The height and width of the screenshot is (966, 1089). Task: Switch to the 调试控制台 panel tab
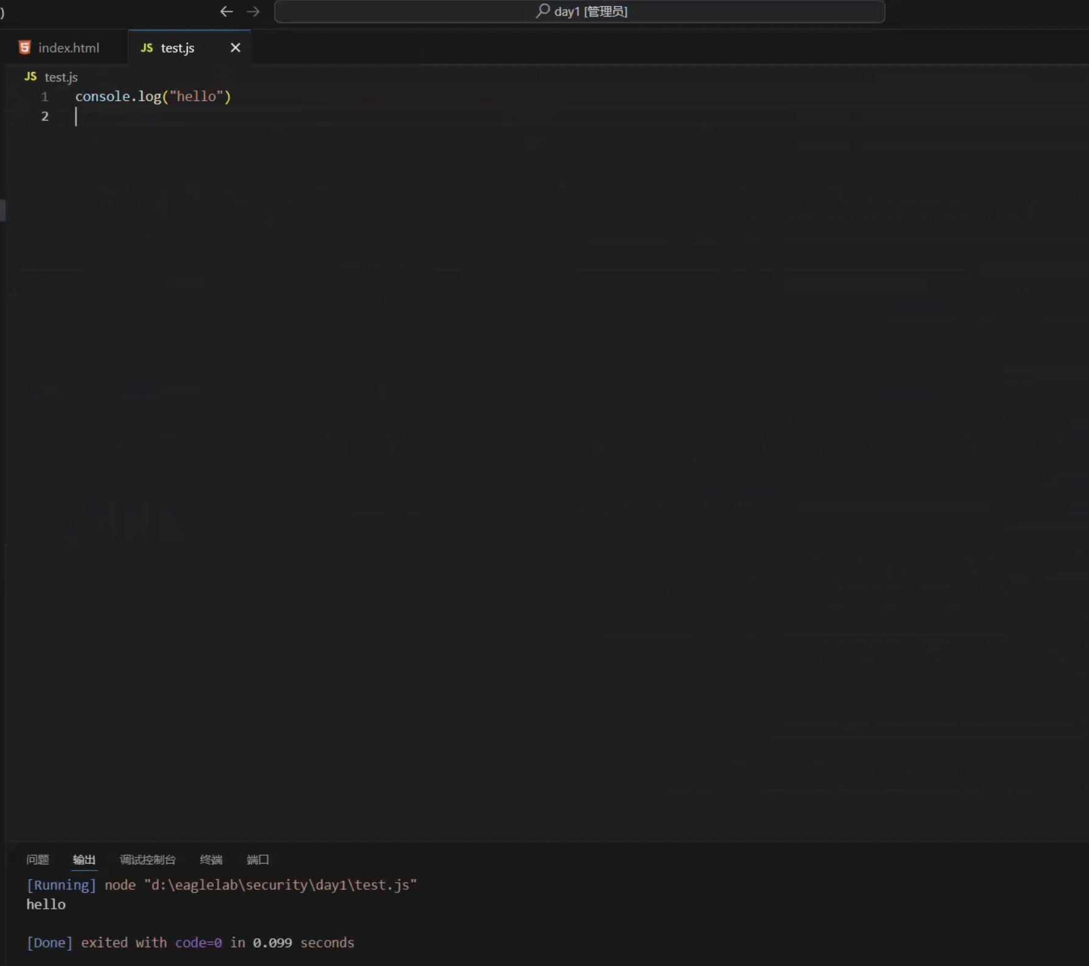point(148,859)
